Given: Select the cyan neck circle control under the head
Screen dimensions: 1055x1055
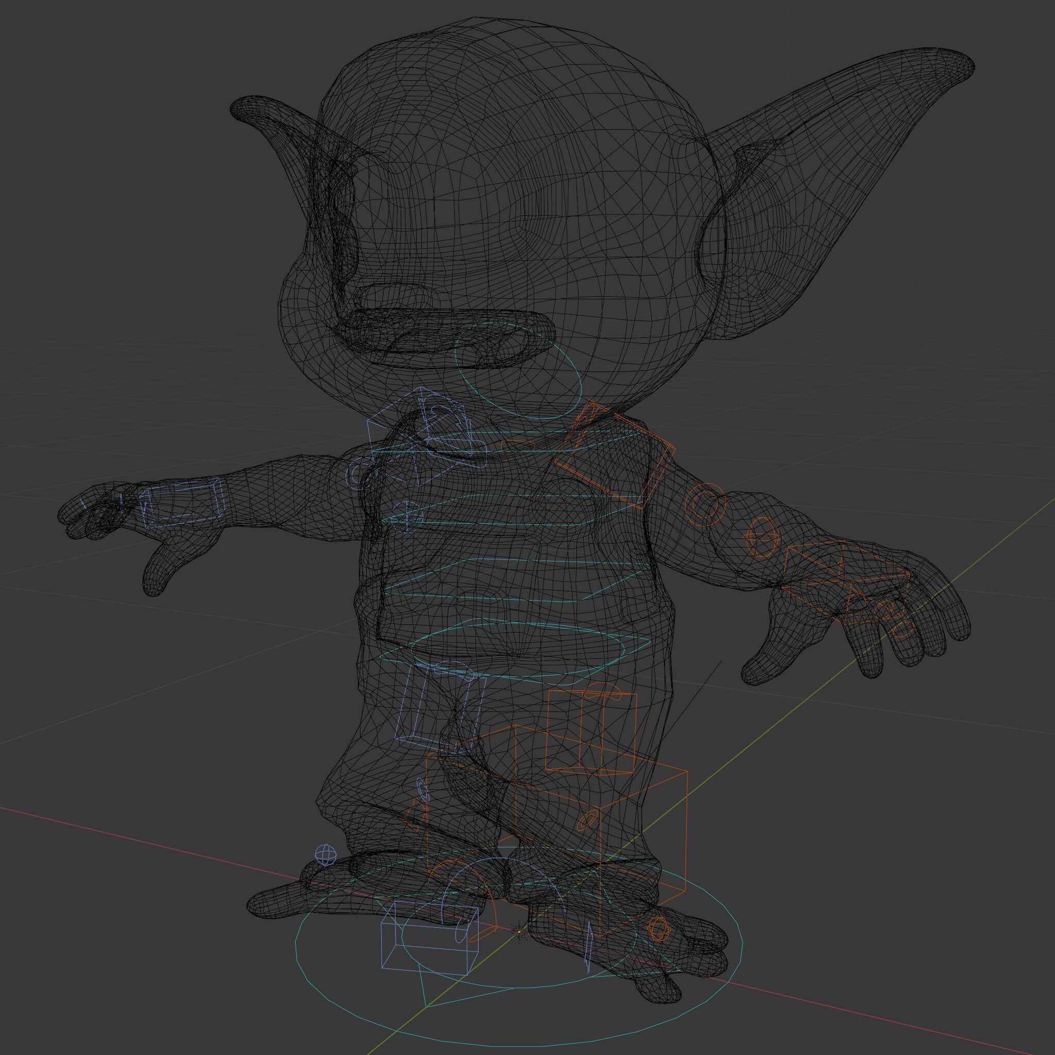Looking at the screenshot, I should (519, 372).
